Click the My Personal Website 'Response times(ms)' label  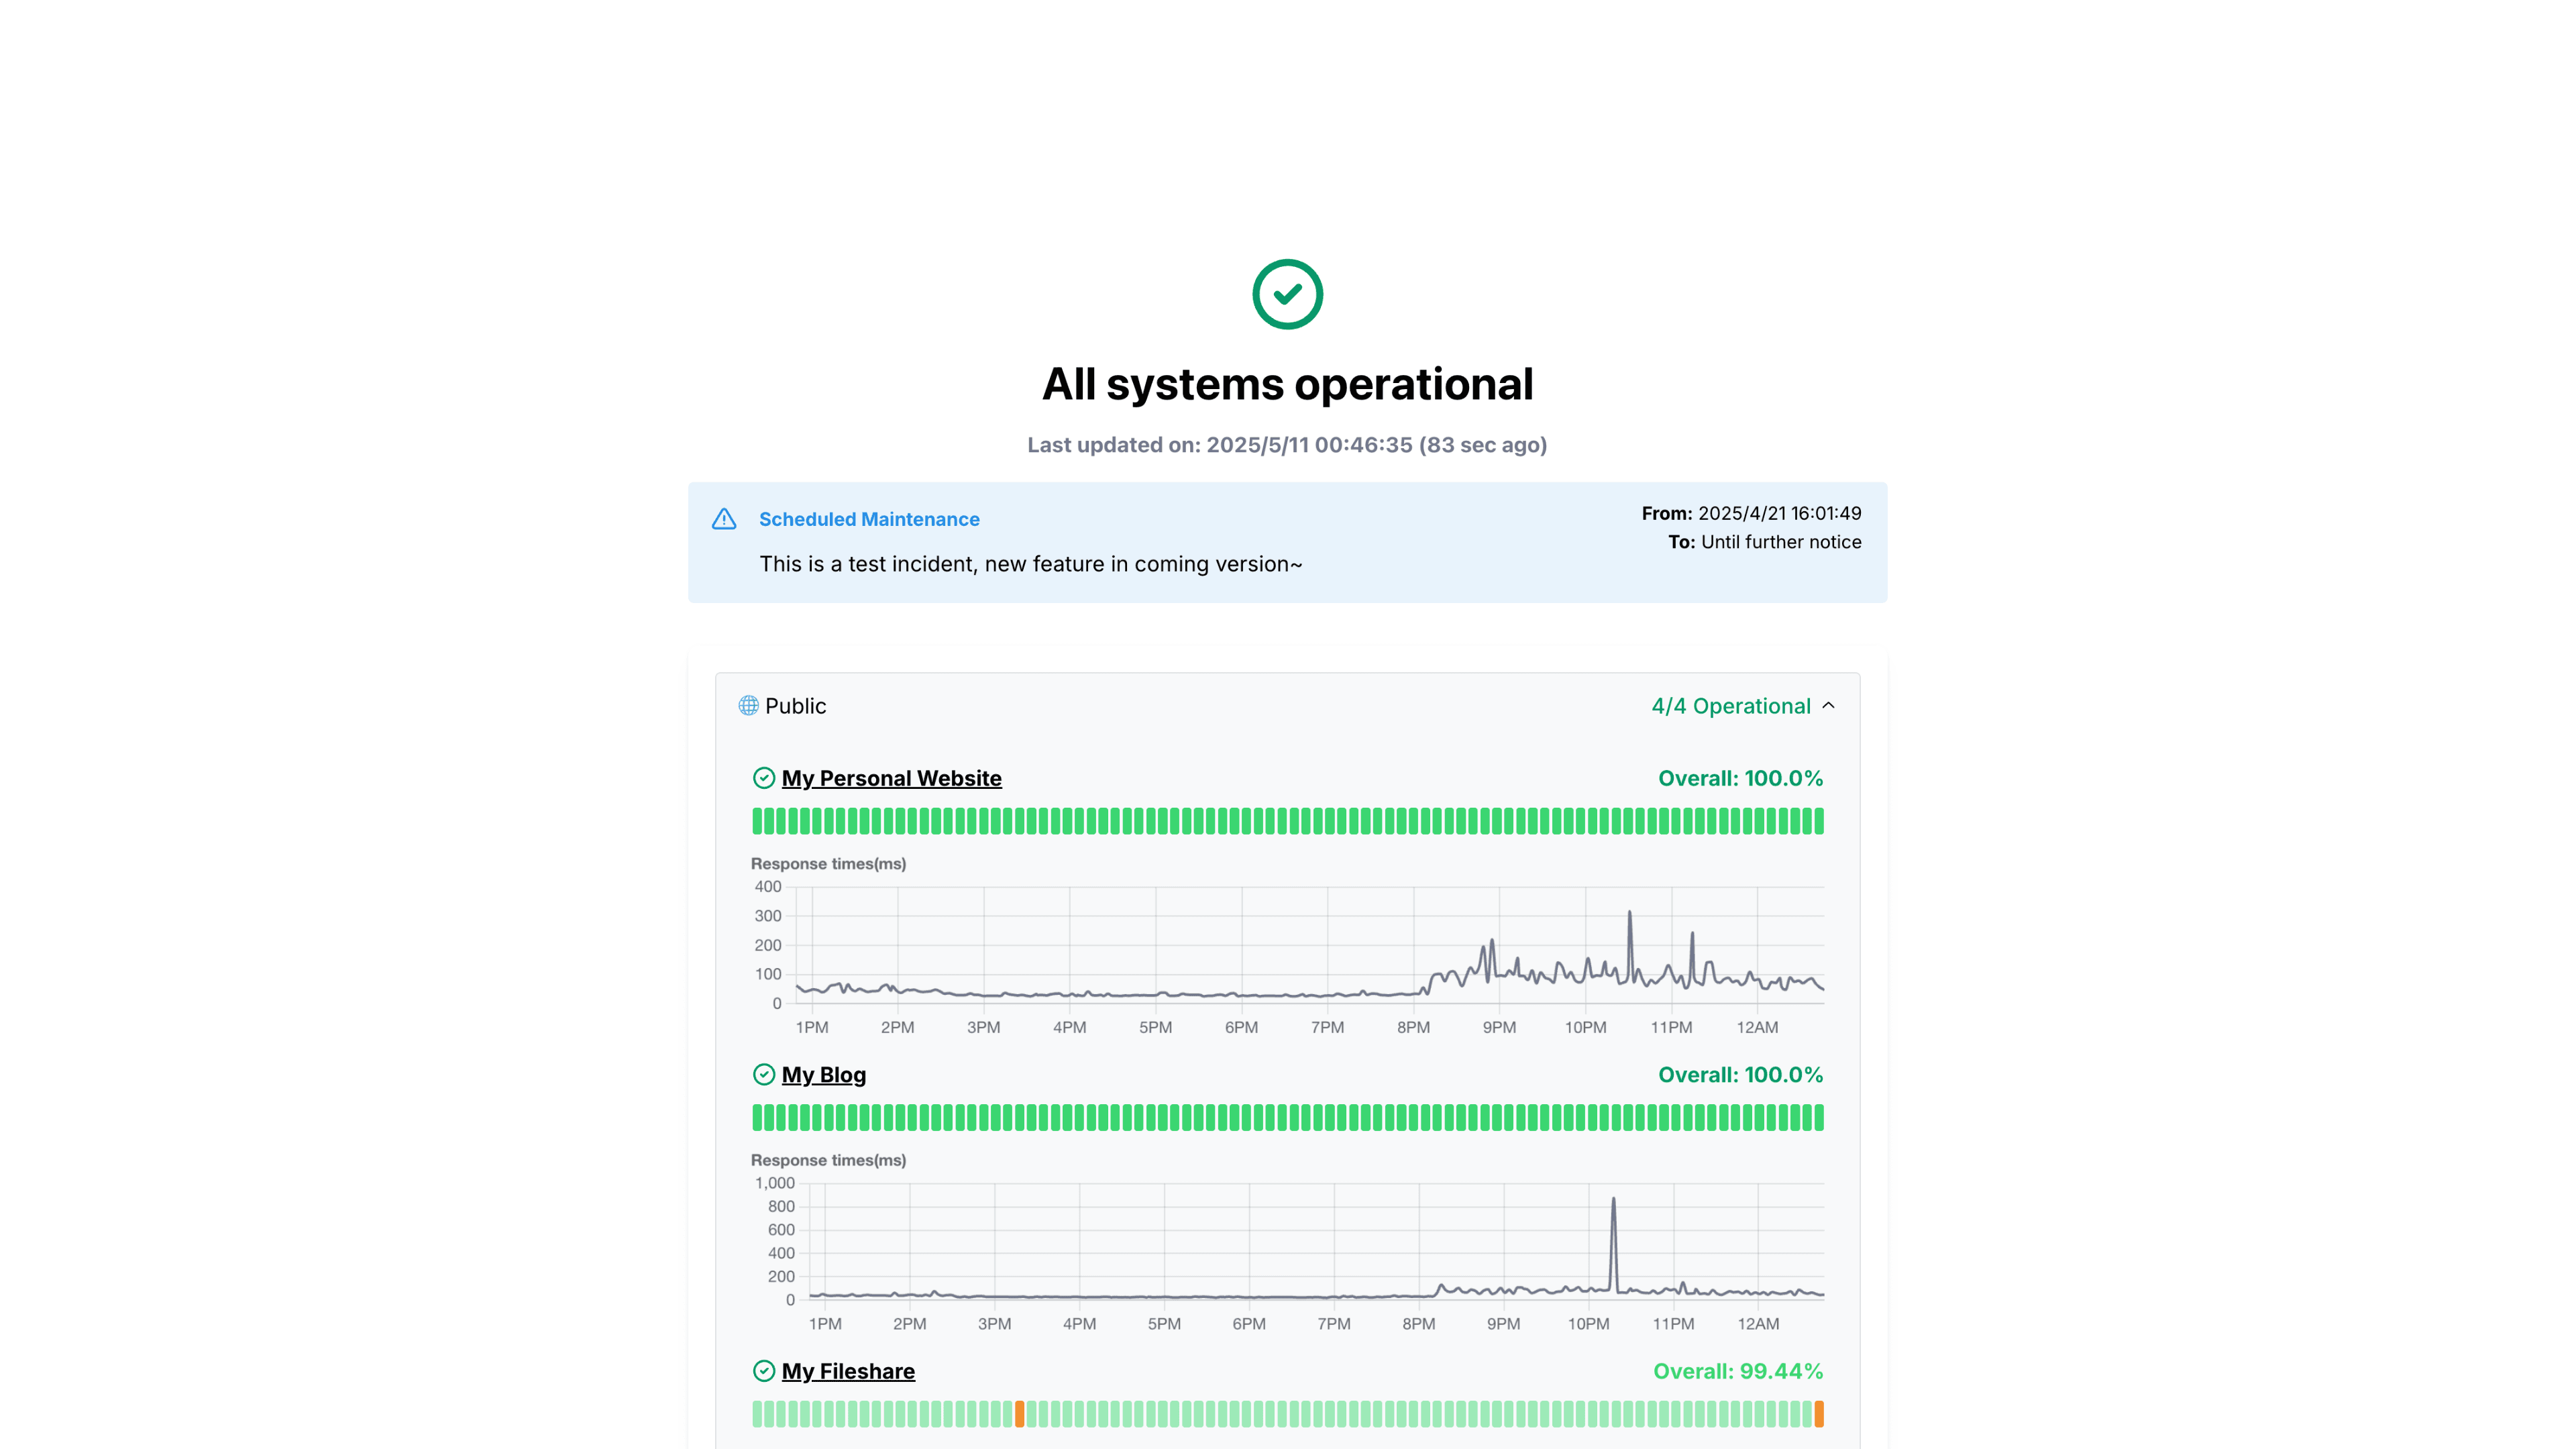pos(828,864)
